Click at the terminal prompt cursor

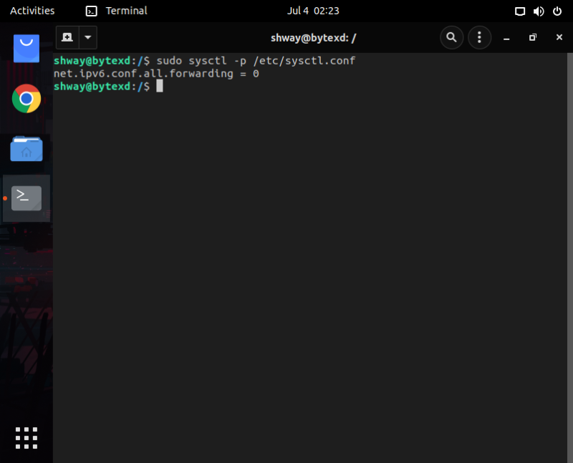point(160,86)
